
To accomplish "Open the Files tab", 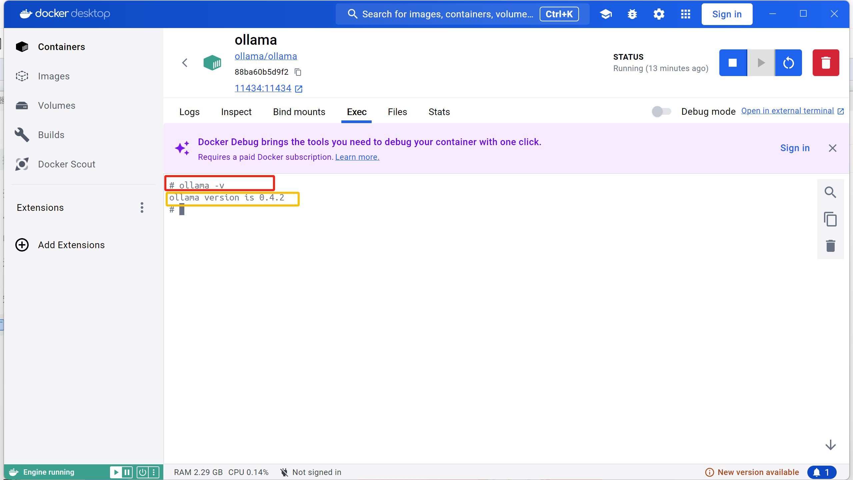I will [397, 112].
